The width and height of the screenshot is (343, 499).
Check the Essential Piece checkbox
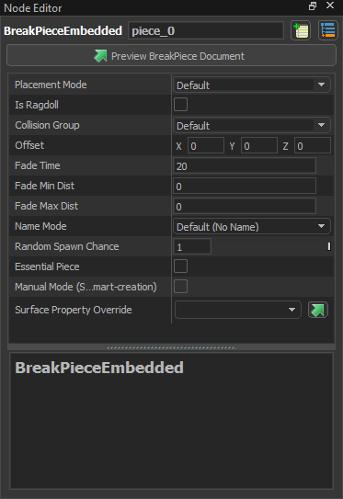click(180, 267)
